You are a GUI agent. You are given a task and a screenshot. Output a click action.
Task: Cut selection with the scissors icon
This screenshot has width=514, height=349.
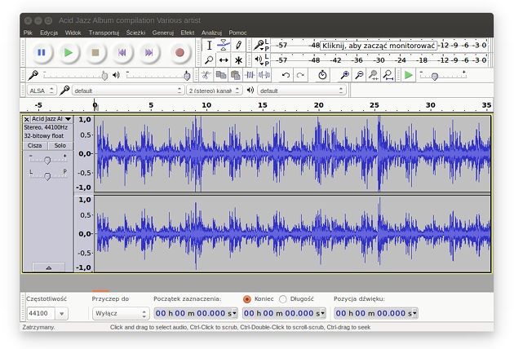[x=206, y=75]
